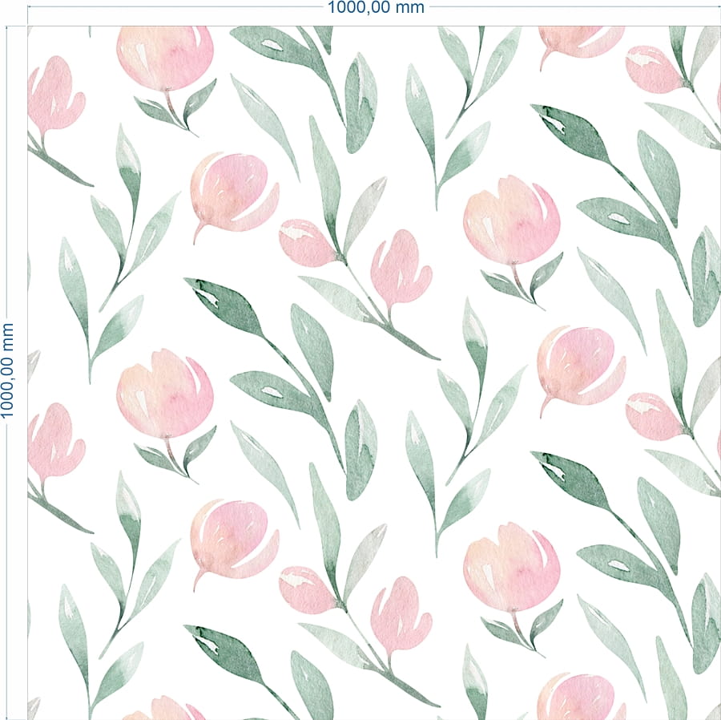The height and width of the screenshot is (720, 721).
Task: Click the small glossy bud on center stem
Action: (308, 243)
